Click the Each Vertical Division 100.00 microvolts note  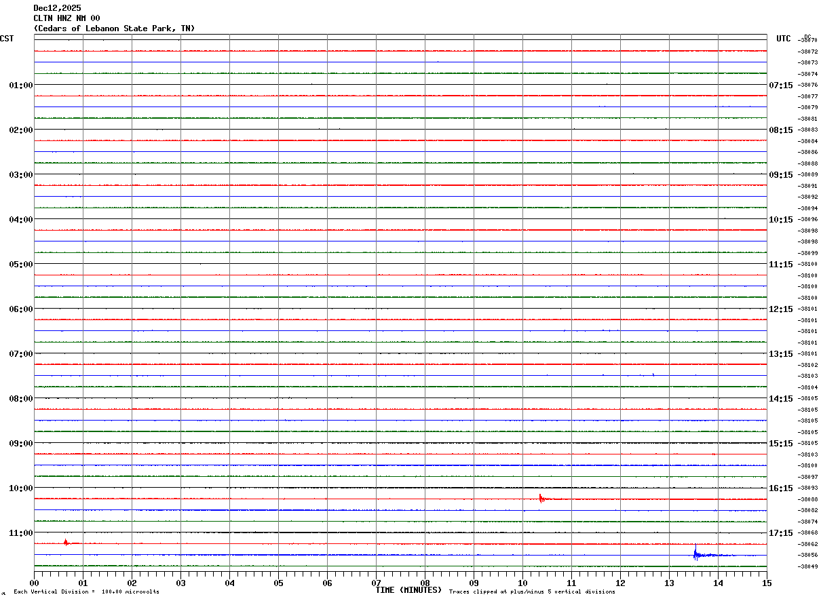[x=86, y=592]
